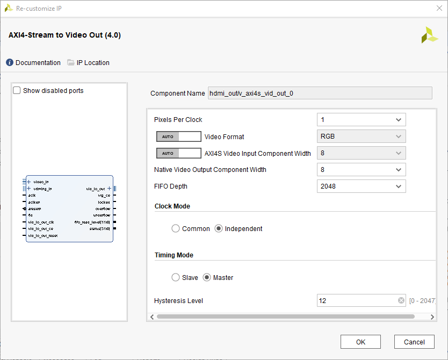The image size is (448, 360).
Task: Click the horizontal scrollbar of the settings panel
Action: point(285,316)
